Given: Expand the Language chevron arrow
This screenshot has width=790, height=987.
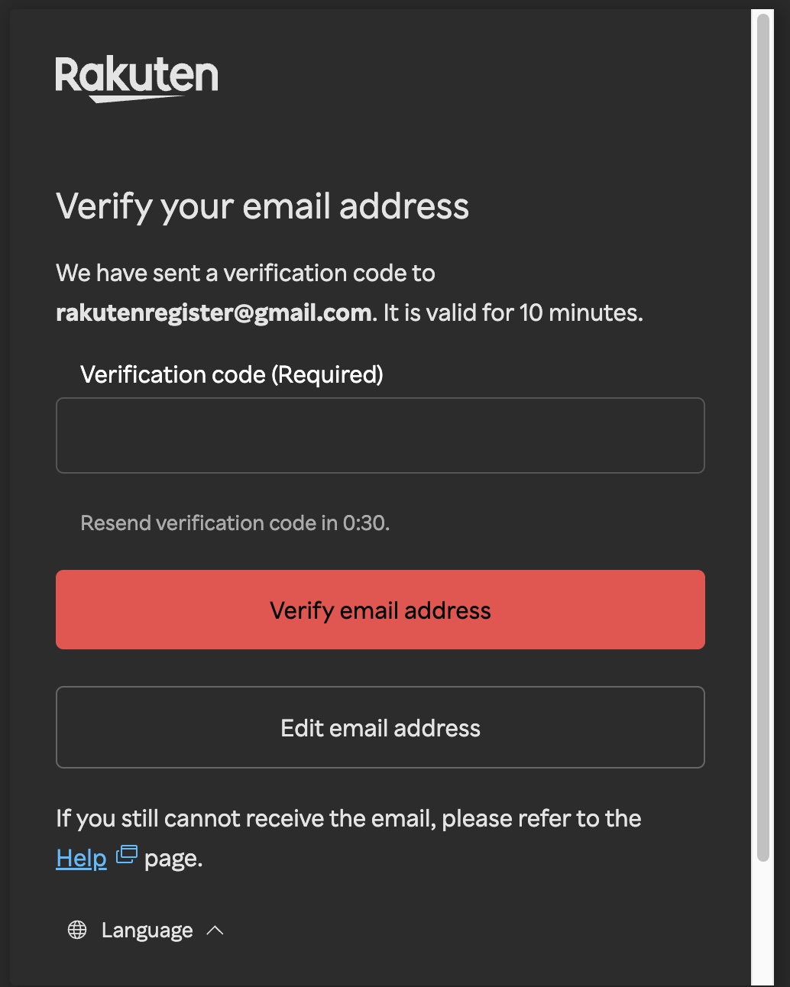Looking at the screenshot, I should pos(215,930).
